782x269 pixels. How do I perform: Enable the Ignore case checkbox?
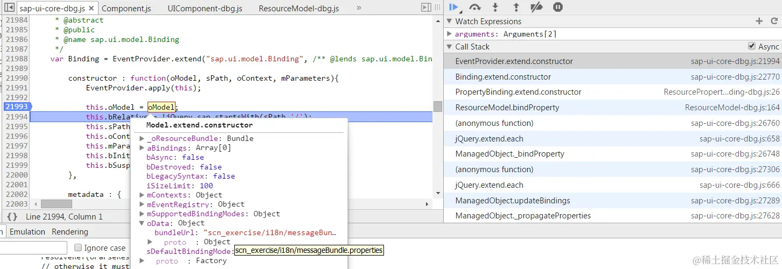pos(78,248)
